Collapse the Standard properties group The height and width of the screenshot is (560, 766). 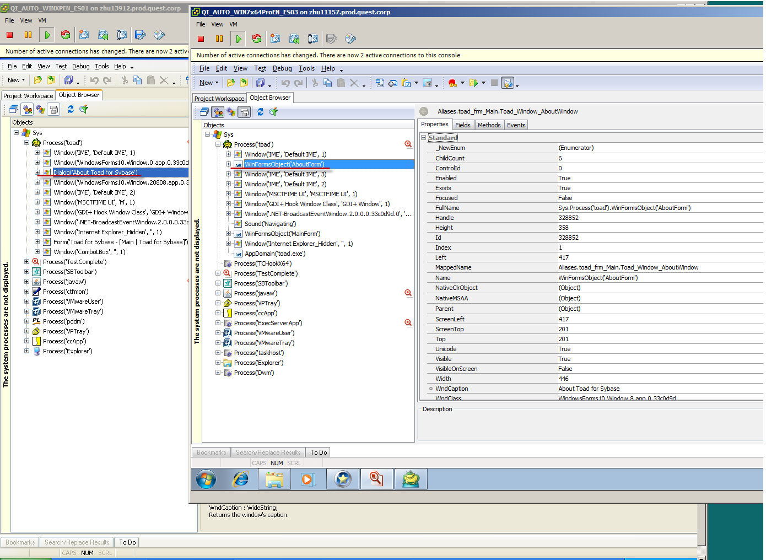pyautogui.click(x=423, y=138)
